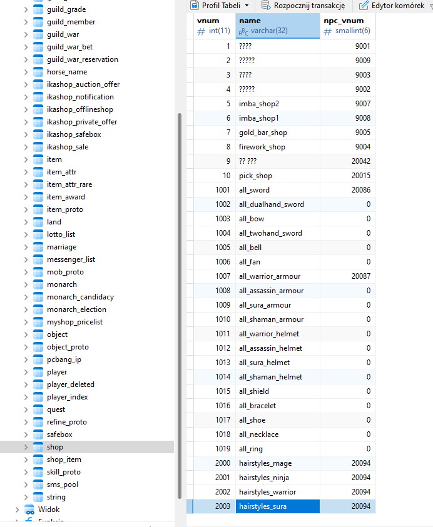Expand the player table node
The height and width of the screenshot is (527, 433).
pos(26,373)
